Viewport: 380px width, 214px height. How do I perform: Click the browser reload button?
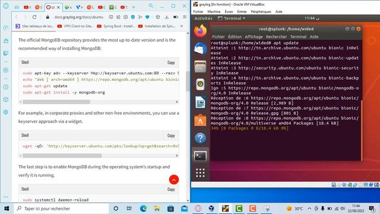coord(34,17)
